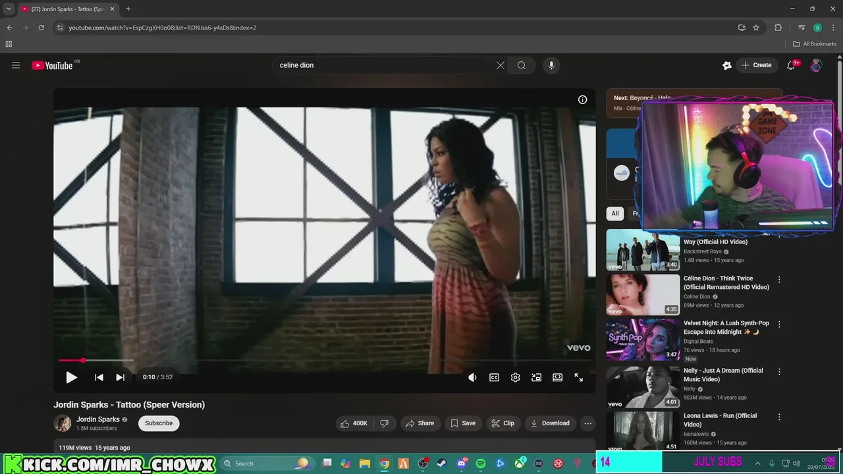Open the Chrome apps grid shortcut
The image size is (843, 474).
pyautogui.click(x=9, y=44)
